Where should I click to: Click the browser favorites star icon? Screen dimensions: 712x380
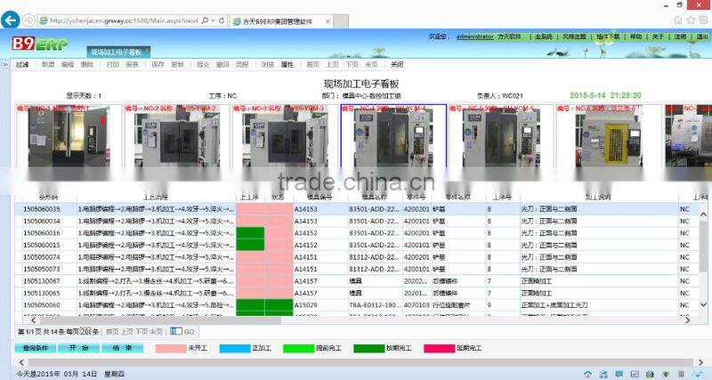691,19
